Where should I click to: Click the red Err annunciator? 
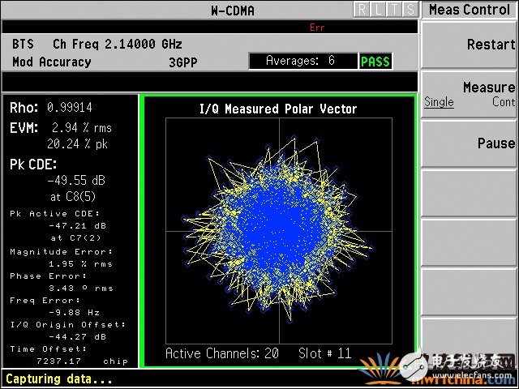317,28
